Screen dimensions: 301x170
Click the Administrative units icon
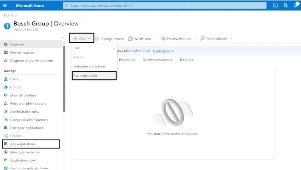pos(6,112)
